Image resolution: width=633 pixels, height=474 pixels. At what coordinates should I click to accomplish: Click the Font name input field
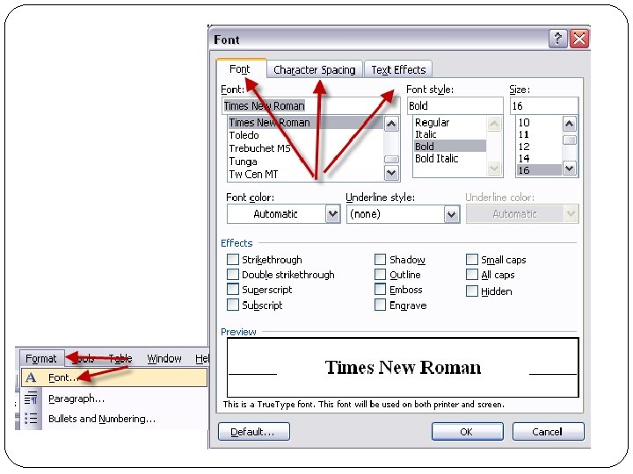[310, 105]
